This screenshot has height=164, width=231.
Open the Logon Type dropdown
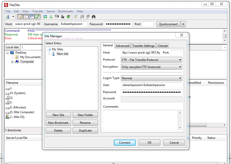click(x=151, y=78)
